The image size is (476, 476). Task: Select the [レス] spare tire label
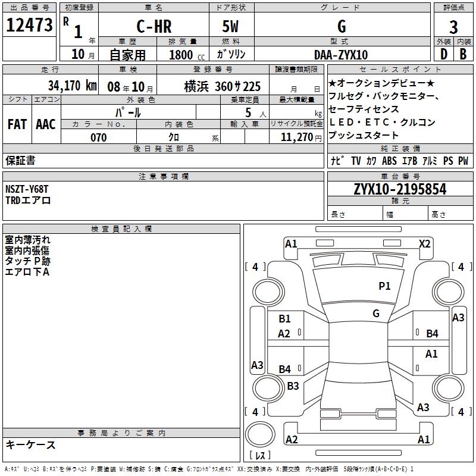coord(260,455)
